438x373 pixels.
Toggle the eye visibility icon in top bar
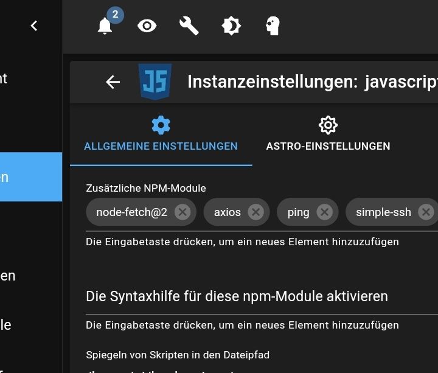click(147, 26)
